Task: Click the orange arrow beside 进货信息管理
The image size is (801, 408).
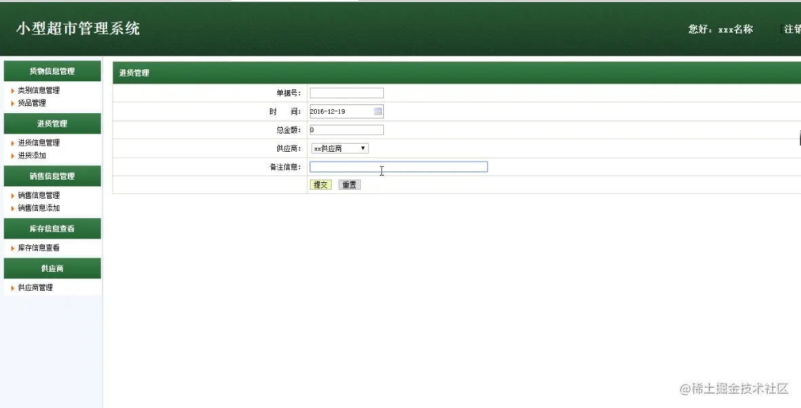Action: [13, 144]
